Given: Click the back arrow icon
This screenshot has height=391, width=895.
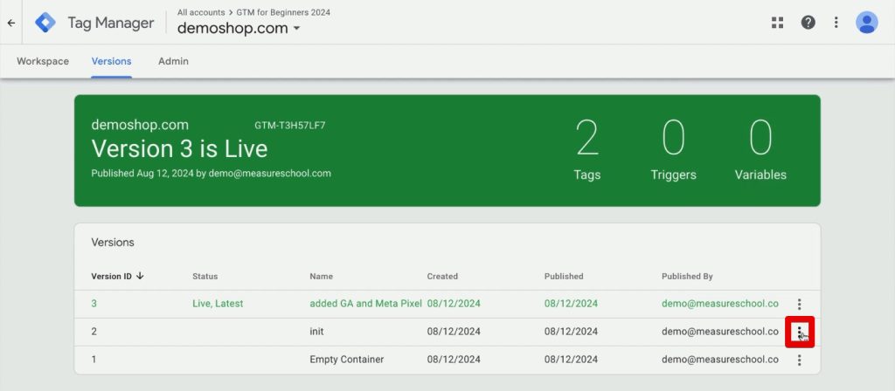Looking at the screenshot, I should pos(10,23).
